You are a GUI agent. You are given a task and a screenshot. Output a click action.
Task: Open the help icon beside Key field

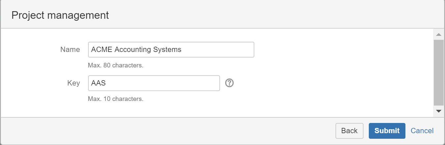pyautogui.click(x=229, y=83)
